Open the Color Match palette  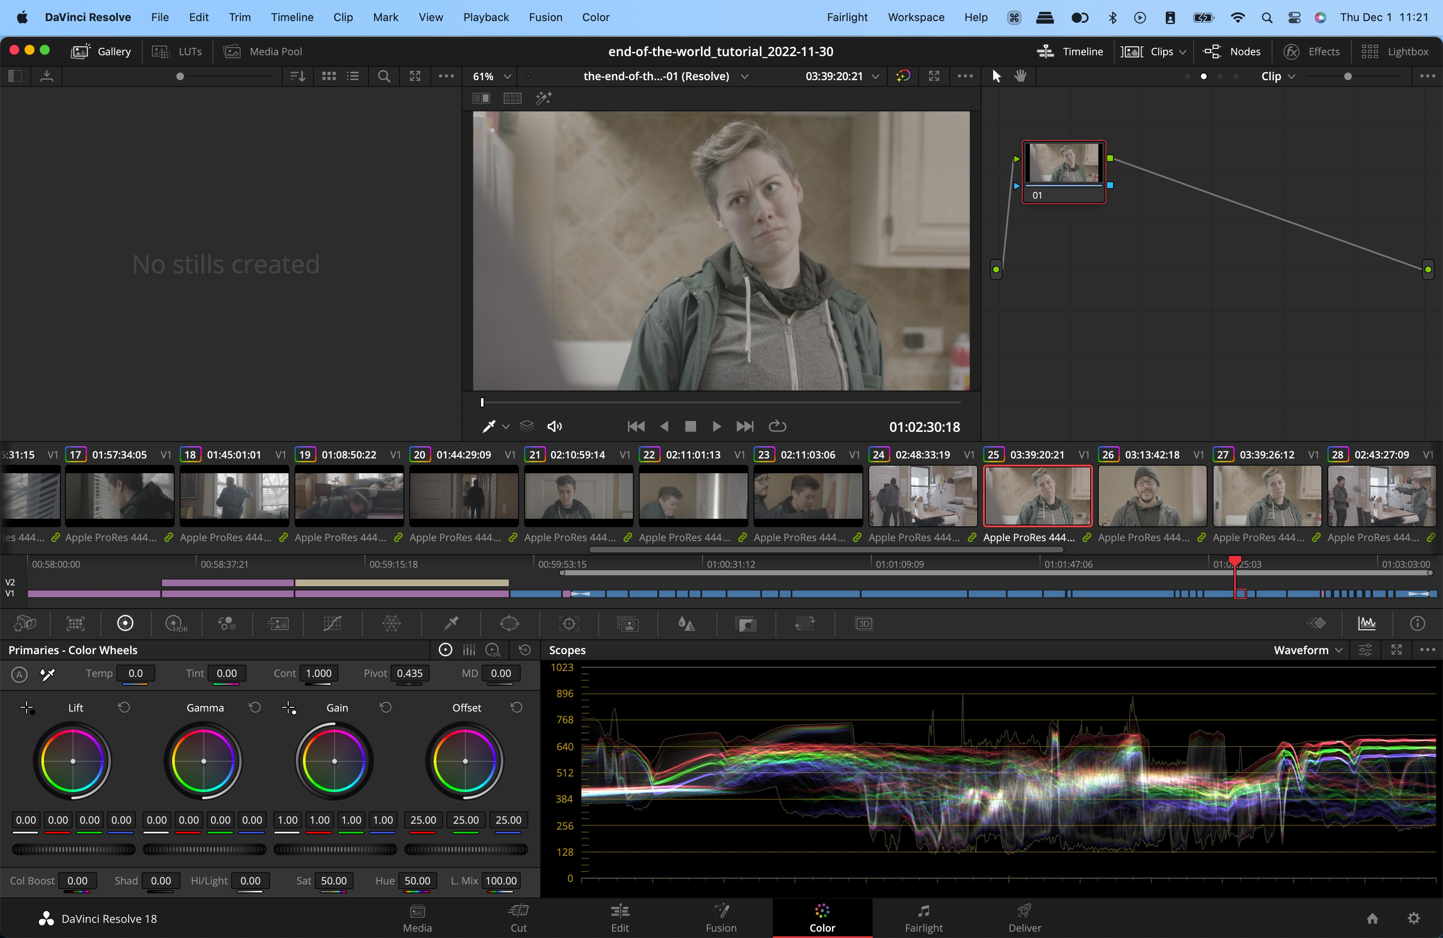click(75, 623)
